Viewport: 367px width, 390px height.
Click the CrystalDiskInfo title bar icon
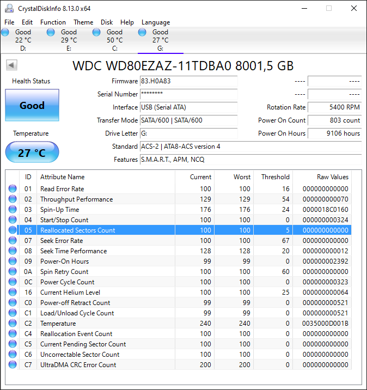pyautogui.click(x=9, y=8)
